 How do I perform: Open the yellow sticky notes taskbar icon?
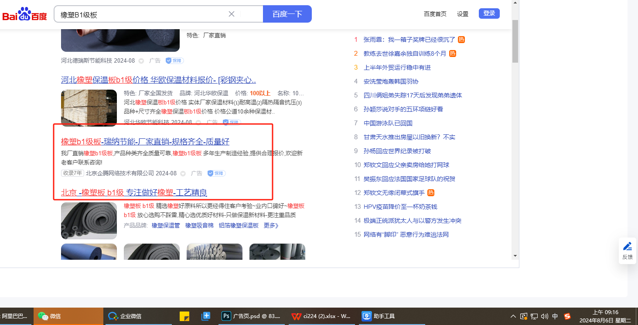tap(184, 316)
